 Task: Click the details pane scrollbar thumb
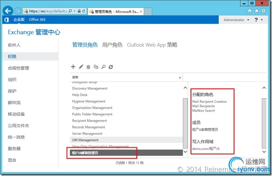[x=264, y=123]
